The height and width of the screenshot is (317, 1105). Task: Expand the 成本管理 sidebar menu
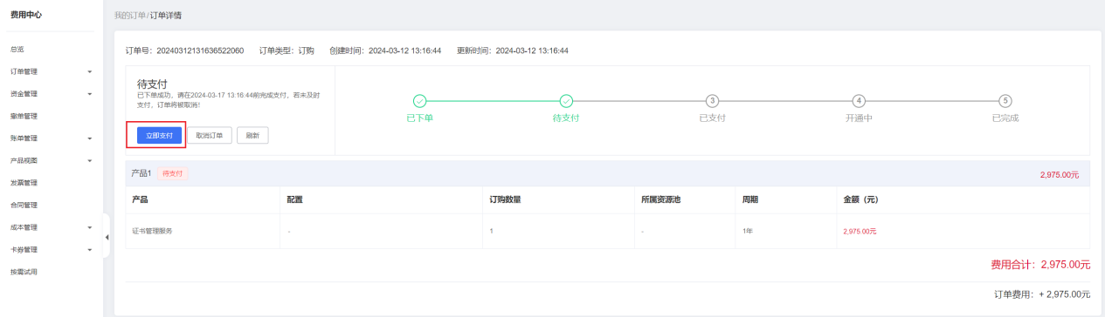52,227
